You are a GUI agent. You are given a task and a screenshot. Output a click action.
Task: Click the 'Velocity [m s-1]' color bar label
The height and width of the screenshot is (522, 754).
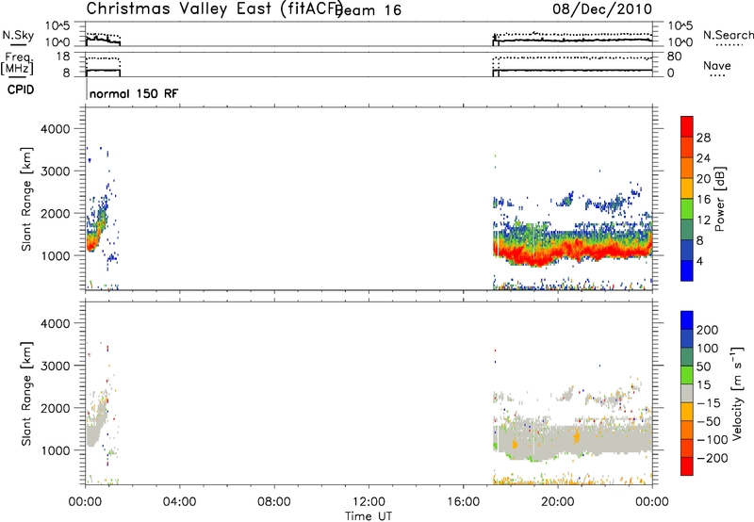click(x=737, y=393)
